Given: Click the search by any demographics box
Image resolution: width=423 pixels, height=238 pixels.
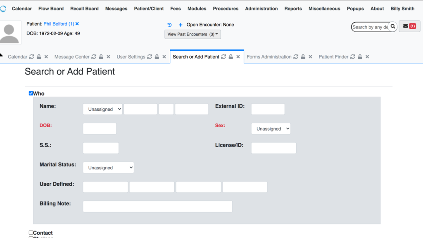Looking at the screenshot, I should [x=370, y=27].
